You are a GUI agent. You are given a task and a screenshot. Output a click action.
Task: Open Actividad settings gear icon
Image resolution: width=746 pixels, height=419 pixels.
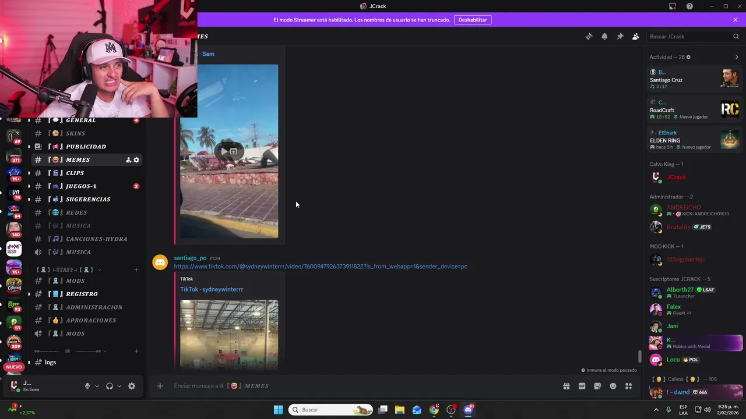pyautogui.click(x=688, y=57)
